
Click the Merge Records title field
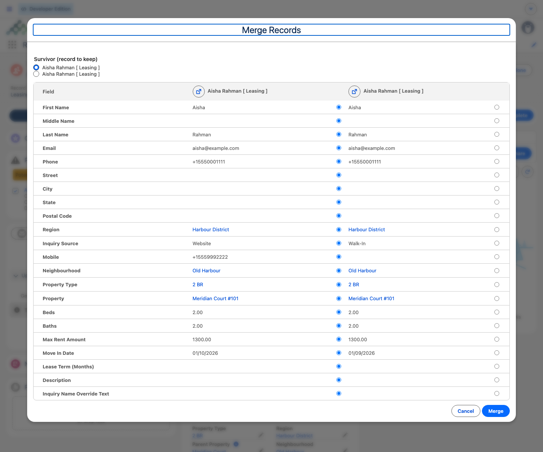[x=271, y=30]
